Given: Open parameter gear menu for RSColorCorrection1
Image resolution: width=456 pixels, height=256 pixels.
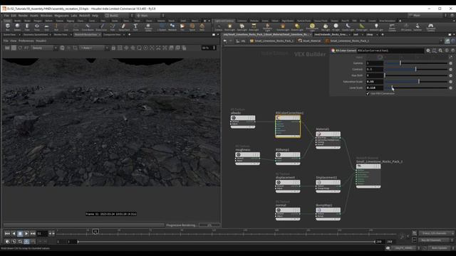Looking at the screenshot, I should [428, 50].
